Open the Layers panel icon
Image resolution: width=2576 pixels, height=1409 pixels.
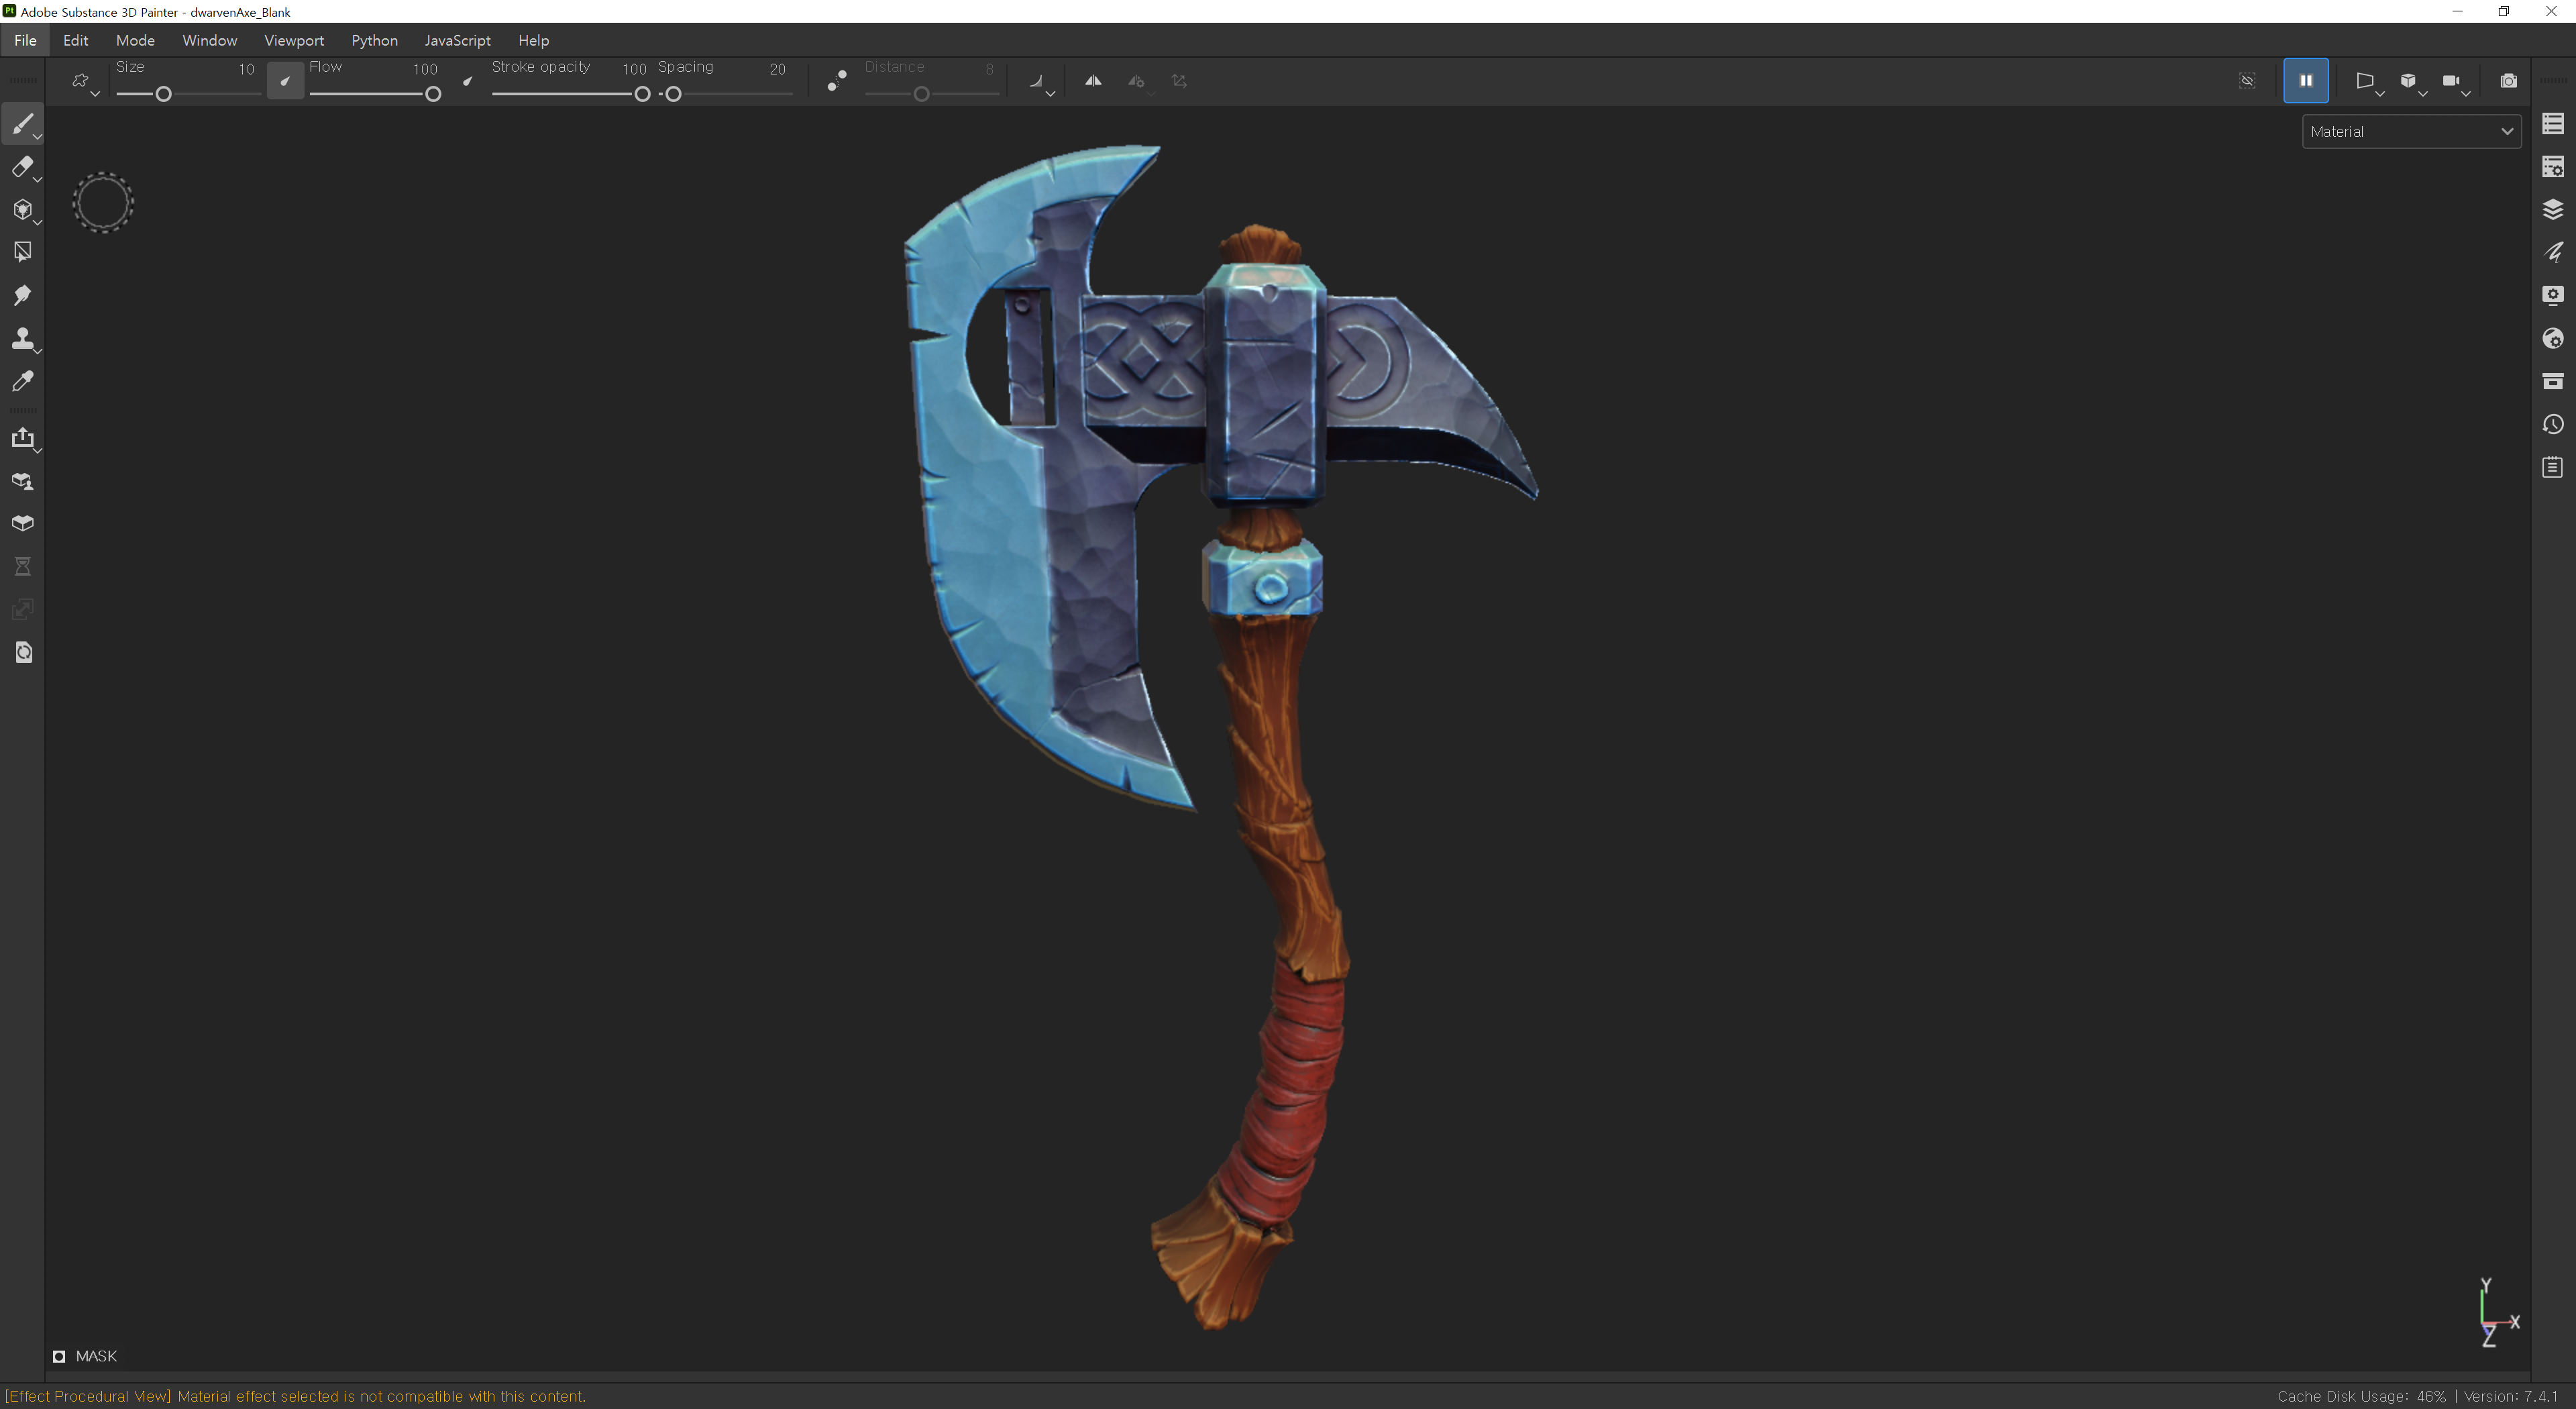click(2553, 209)
